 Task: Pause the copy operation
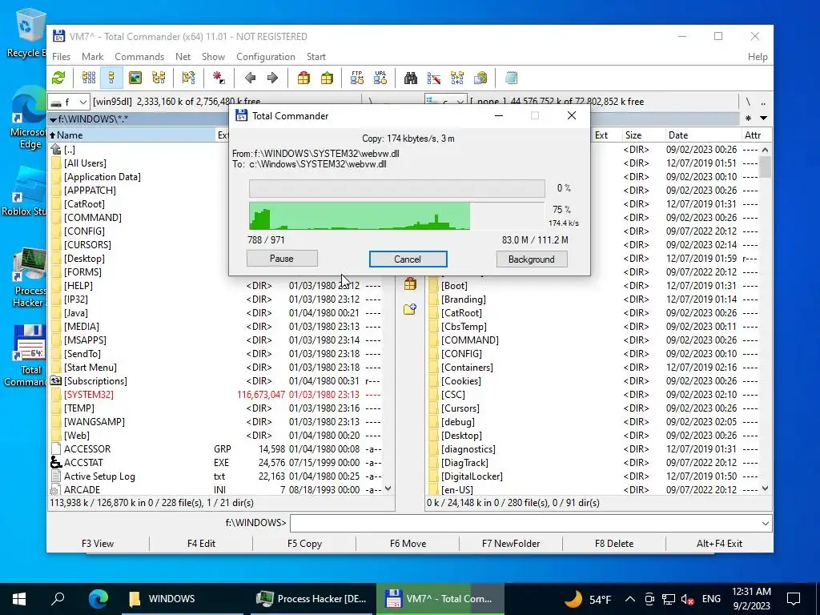[282, 259]
